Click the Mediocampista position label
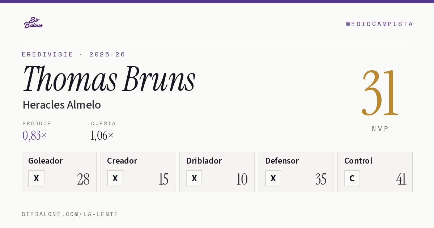Screen dimensions: 434x228 [379, 24]
